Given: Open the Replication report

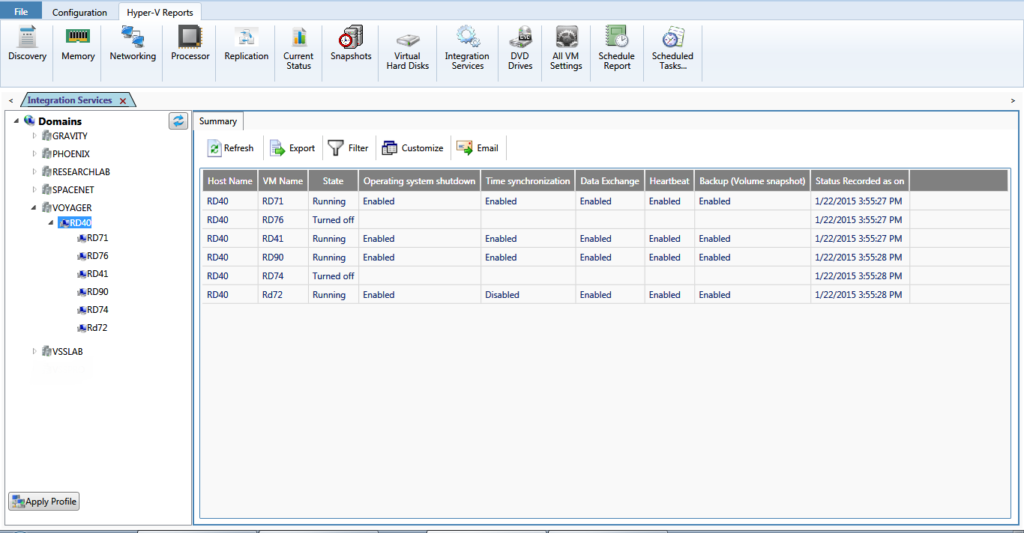Looking at the screenshot, I should [x=247, y=45].
